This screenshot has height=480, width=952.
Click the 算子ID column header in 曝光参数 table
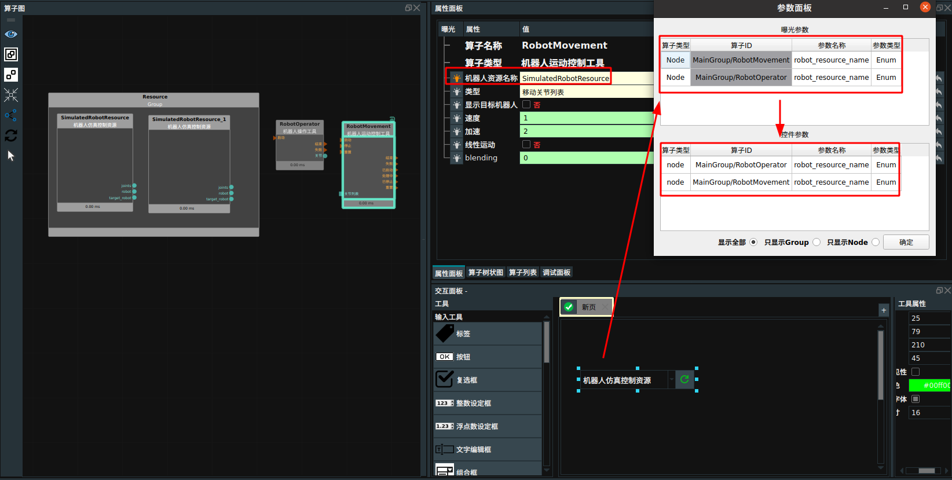click(741, 45)
